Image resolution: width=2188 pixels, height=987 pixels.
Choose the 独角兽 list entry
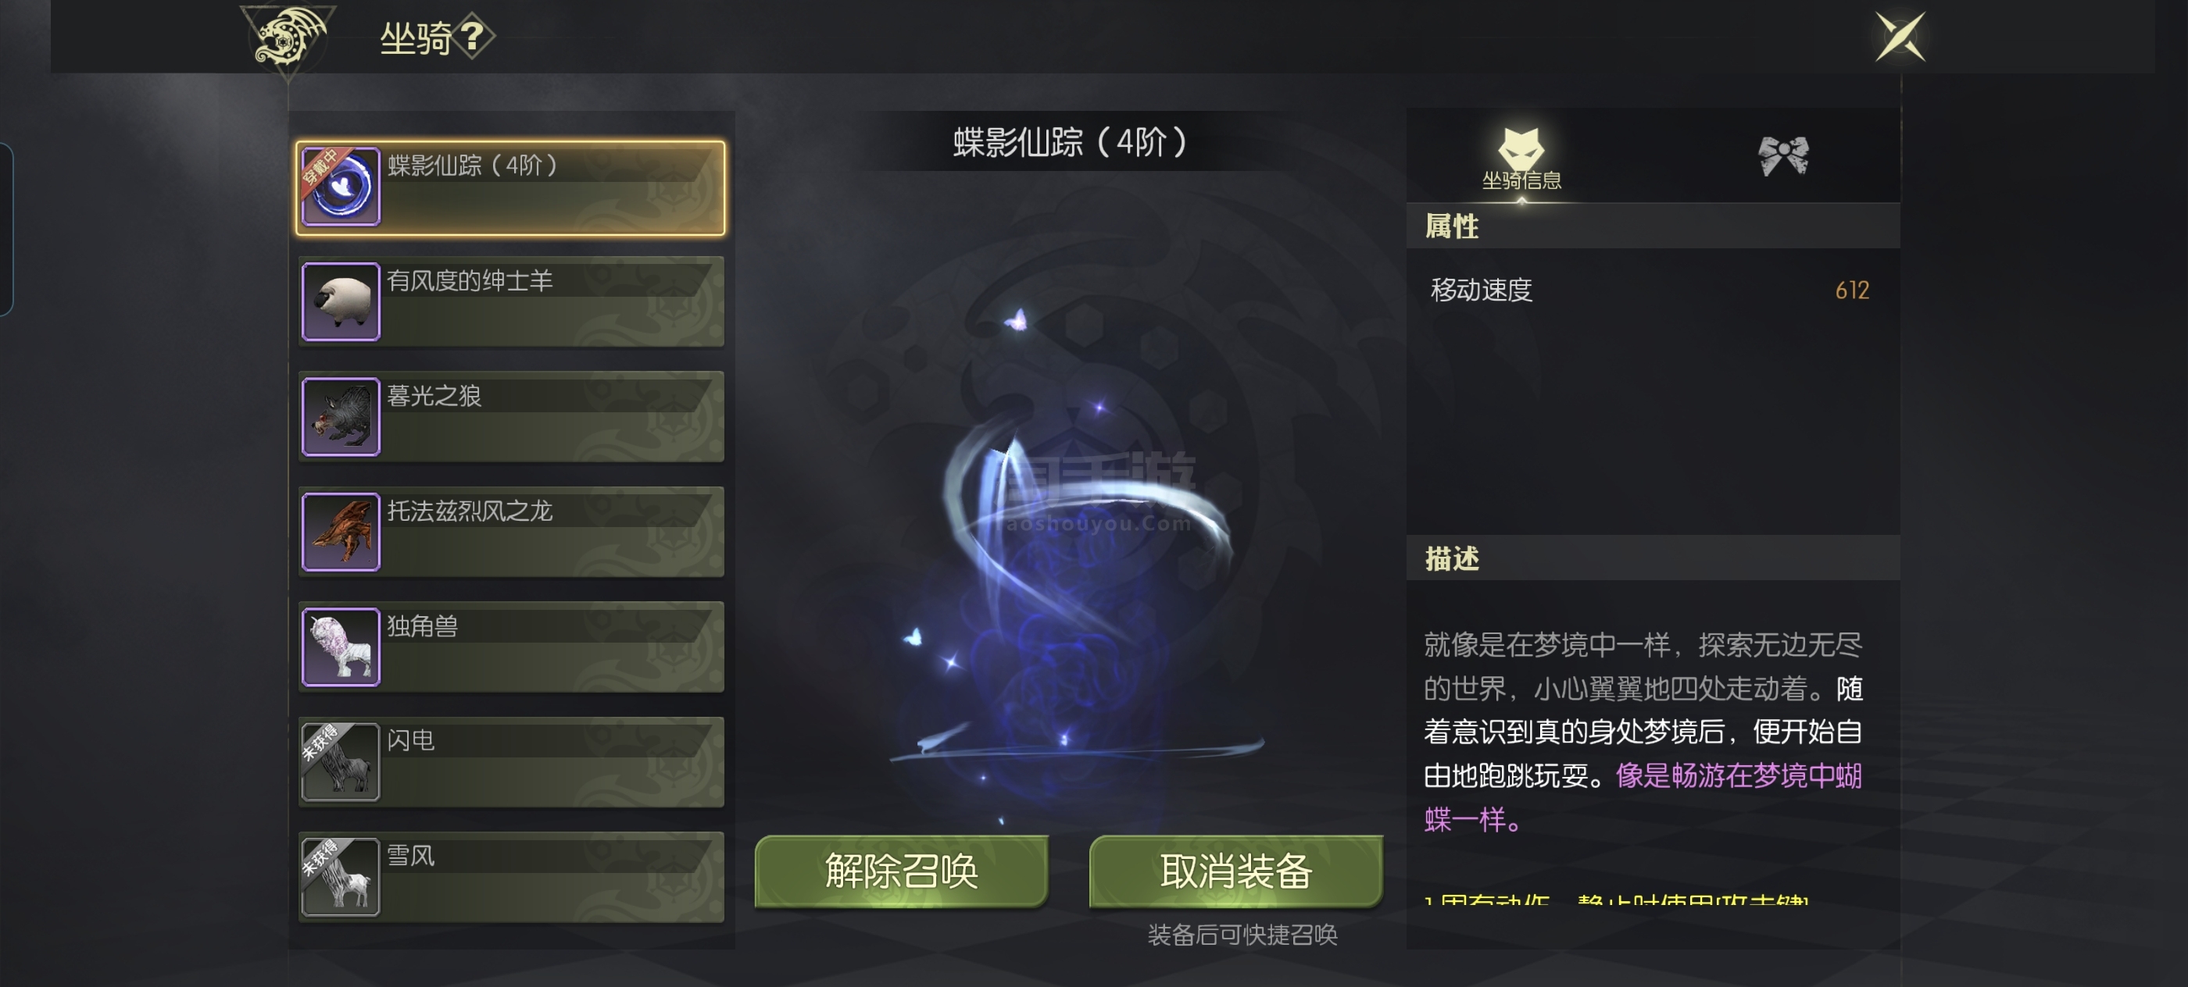tap(511, 647)
